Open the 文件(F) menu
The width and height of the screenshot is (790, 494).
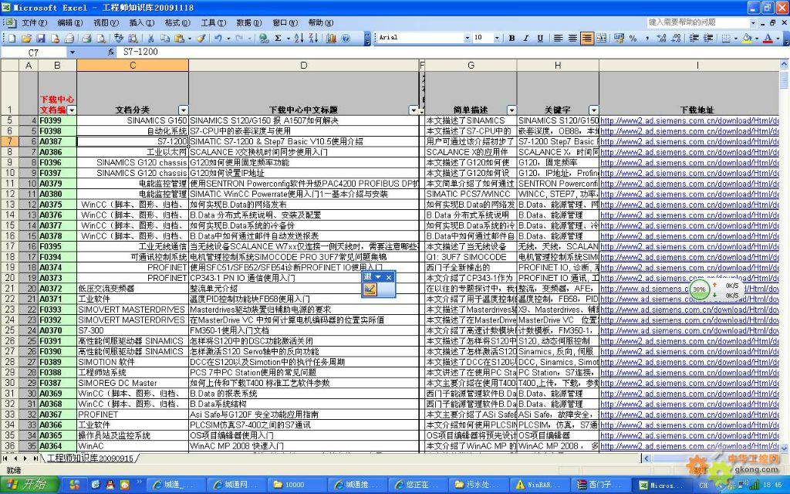point(34,22)
